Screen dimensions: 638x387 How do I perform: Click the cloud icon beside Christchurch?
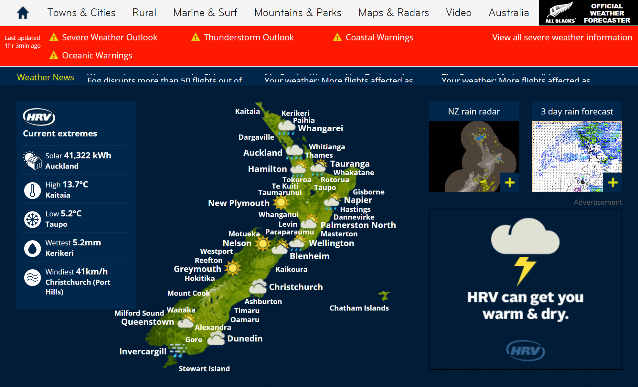(x=258, y=287)
